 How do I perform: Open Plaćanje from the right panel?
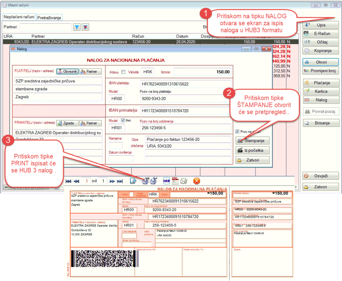pos(321,83)
